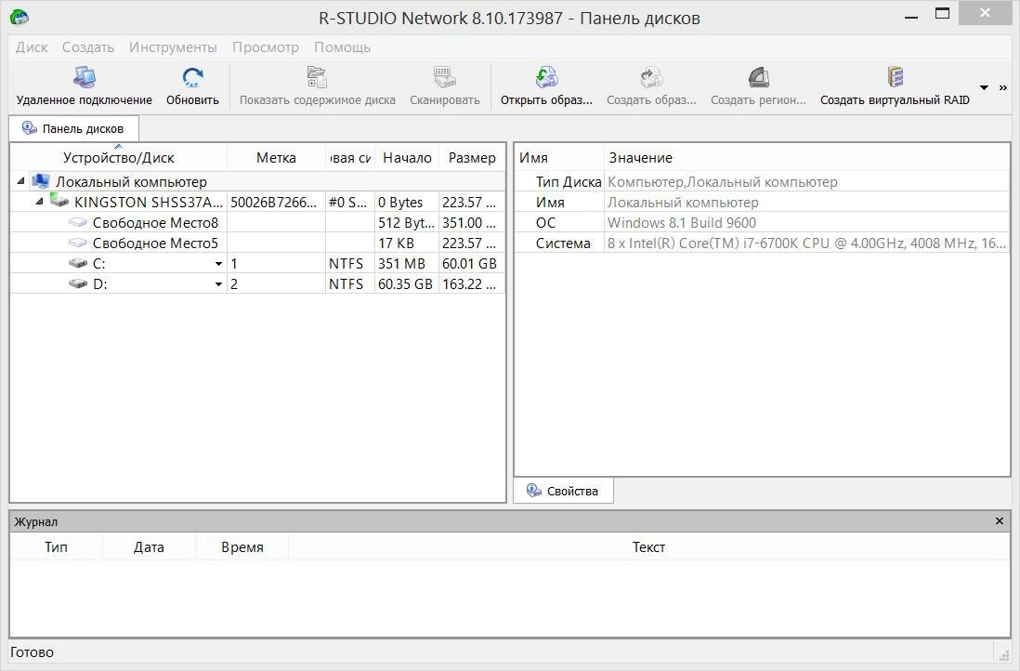
Task: Open the Помощь menu
Action: [342, 46]
